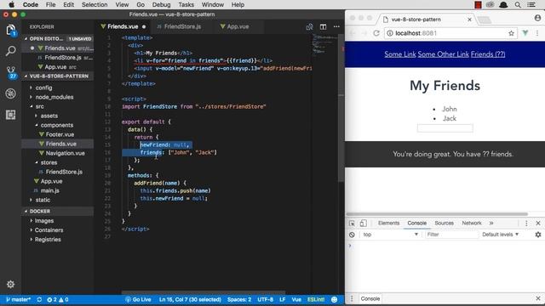Open the File menu
The height and width of the screenshot is (306, 545).
(51, 5)
